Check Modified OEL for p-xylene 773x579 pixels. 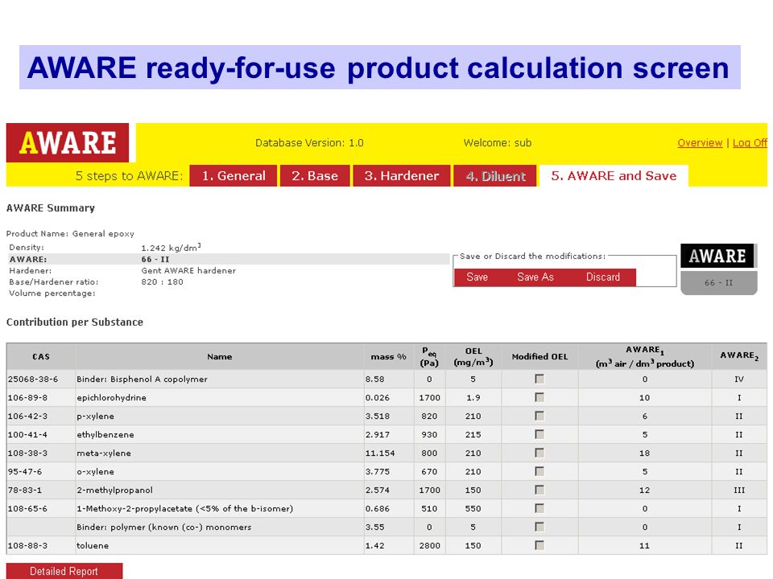click(x=539, y=416)
